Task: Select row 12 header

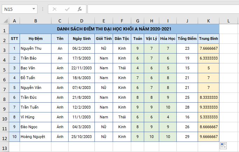Action: point(5,137)
